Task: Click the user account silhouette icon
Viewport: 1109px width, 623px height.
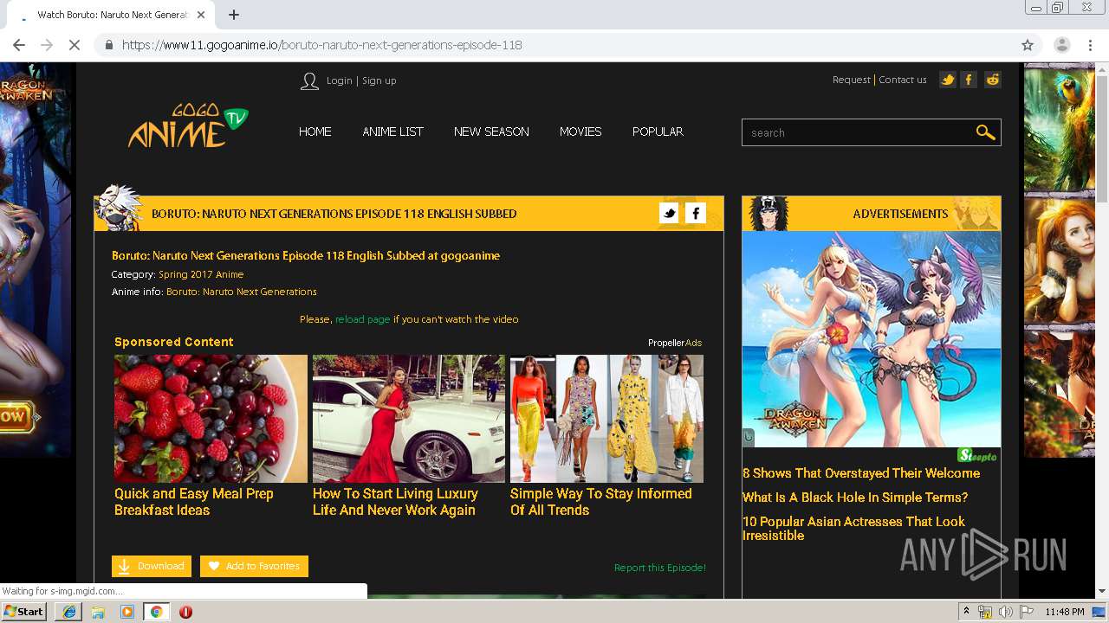Action: (309, 81)
